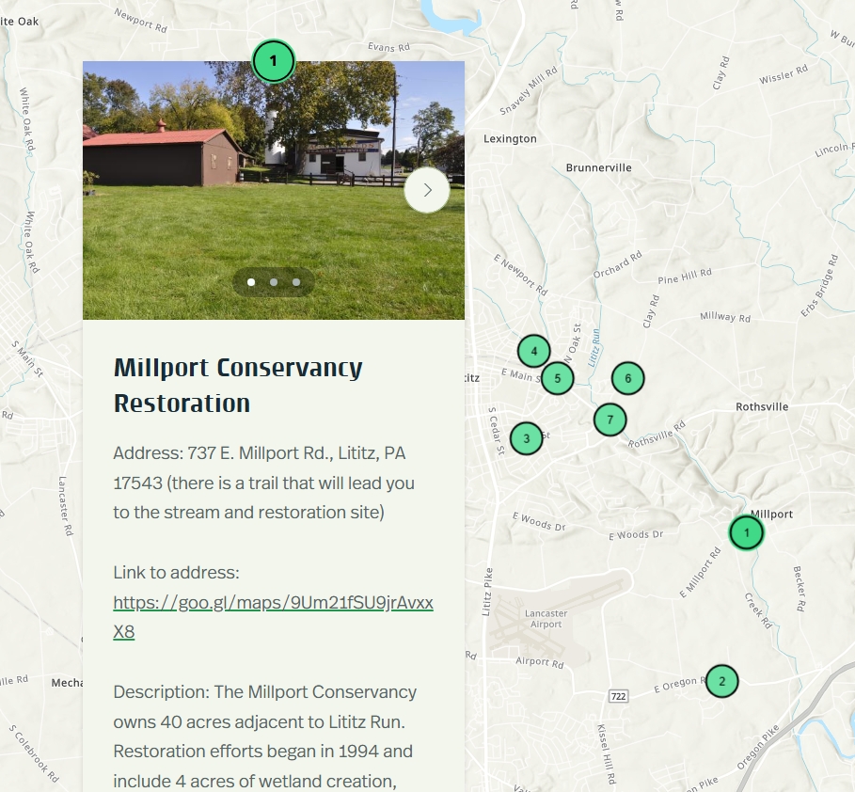Click the Snavely Mill Rd label
The image size is (855, 792).
pos(529,90)
